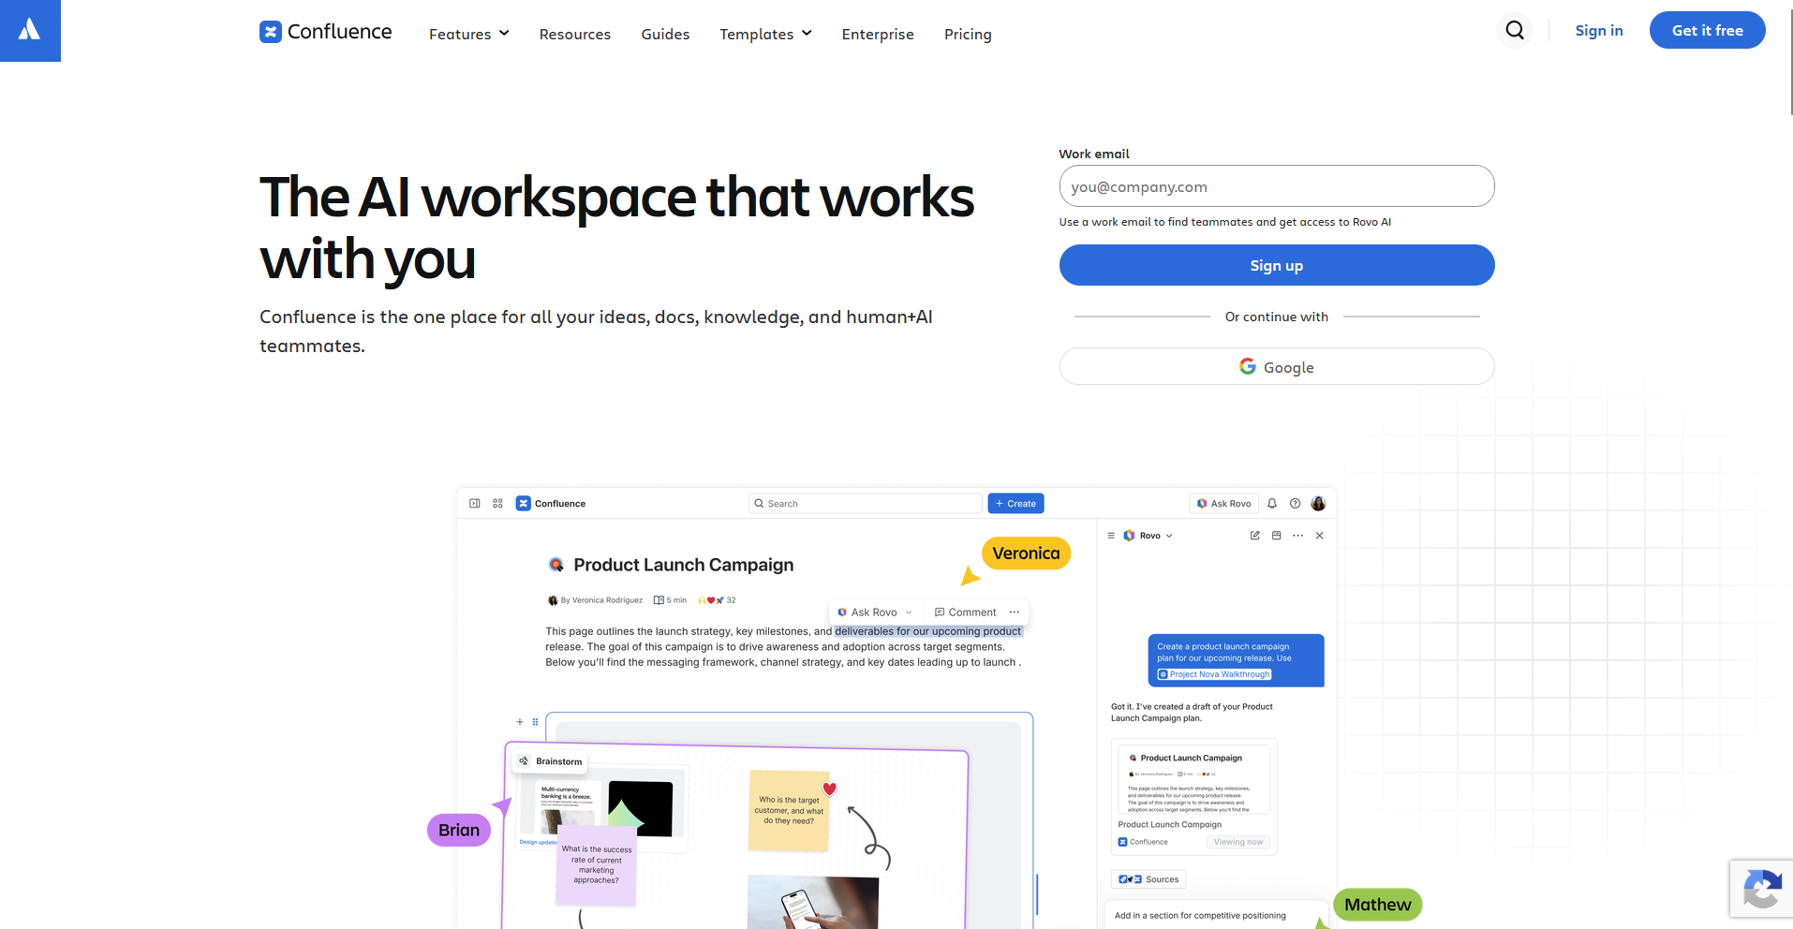Screen dimensions: 1793x929
Task: Expand the Templates menu
Action: click(x=766, y=34)
